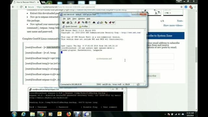Open the Profiles dropdown

tap(83, 26)
